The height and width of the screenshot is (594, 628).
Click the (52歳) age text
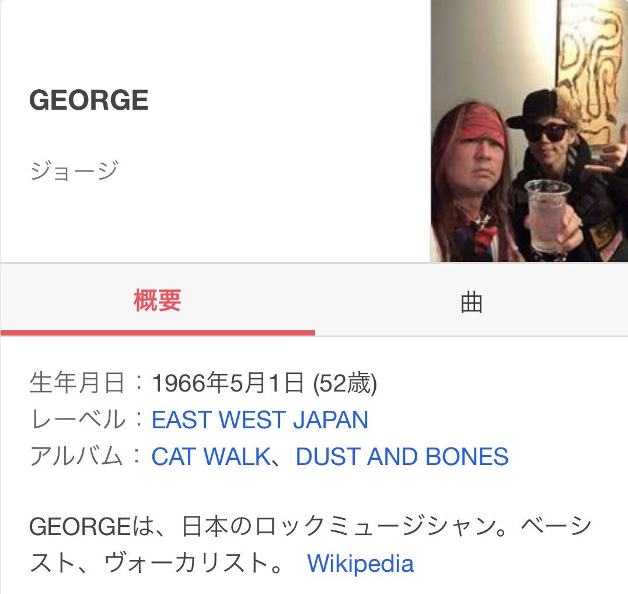point(346,383)
